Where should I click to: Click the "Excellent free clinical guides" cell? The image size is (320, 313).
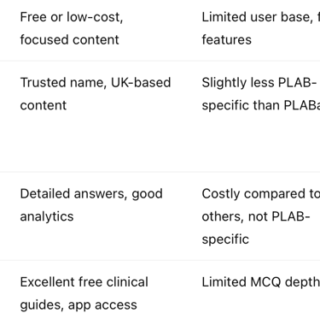(x=84, y=293)
